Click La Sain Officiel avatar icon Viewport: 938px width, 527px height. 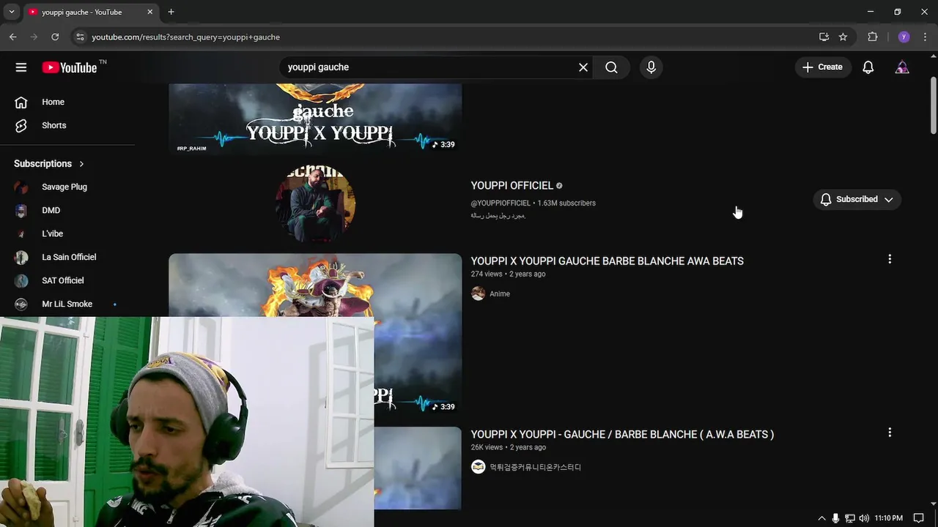tap(21, 257)
